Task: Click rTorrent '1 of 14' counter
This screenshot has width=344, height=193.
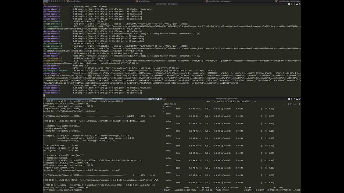Action: (292, 104)
